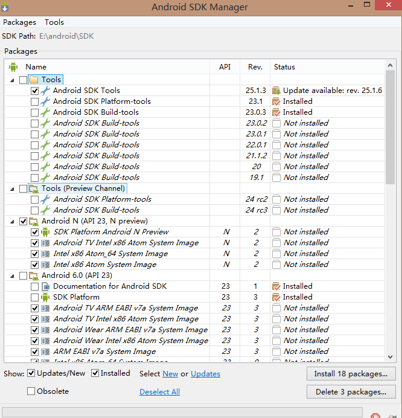The height and width of the screenshot is (418, 402).
Task: Click the installed status icon for Documentation row
Action: [x=276, y=286]
